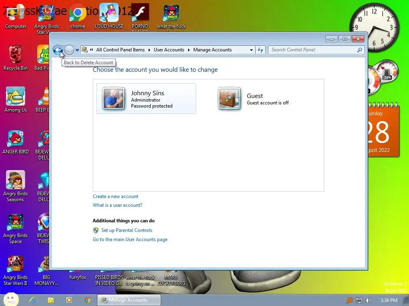Click the calendar gadget showing 28

click(383, 130)
